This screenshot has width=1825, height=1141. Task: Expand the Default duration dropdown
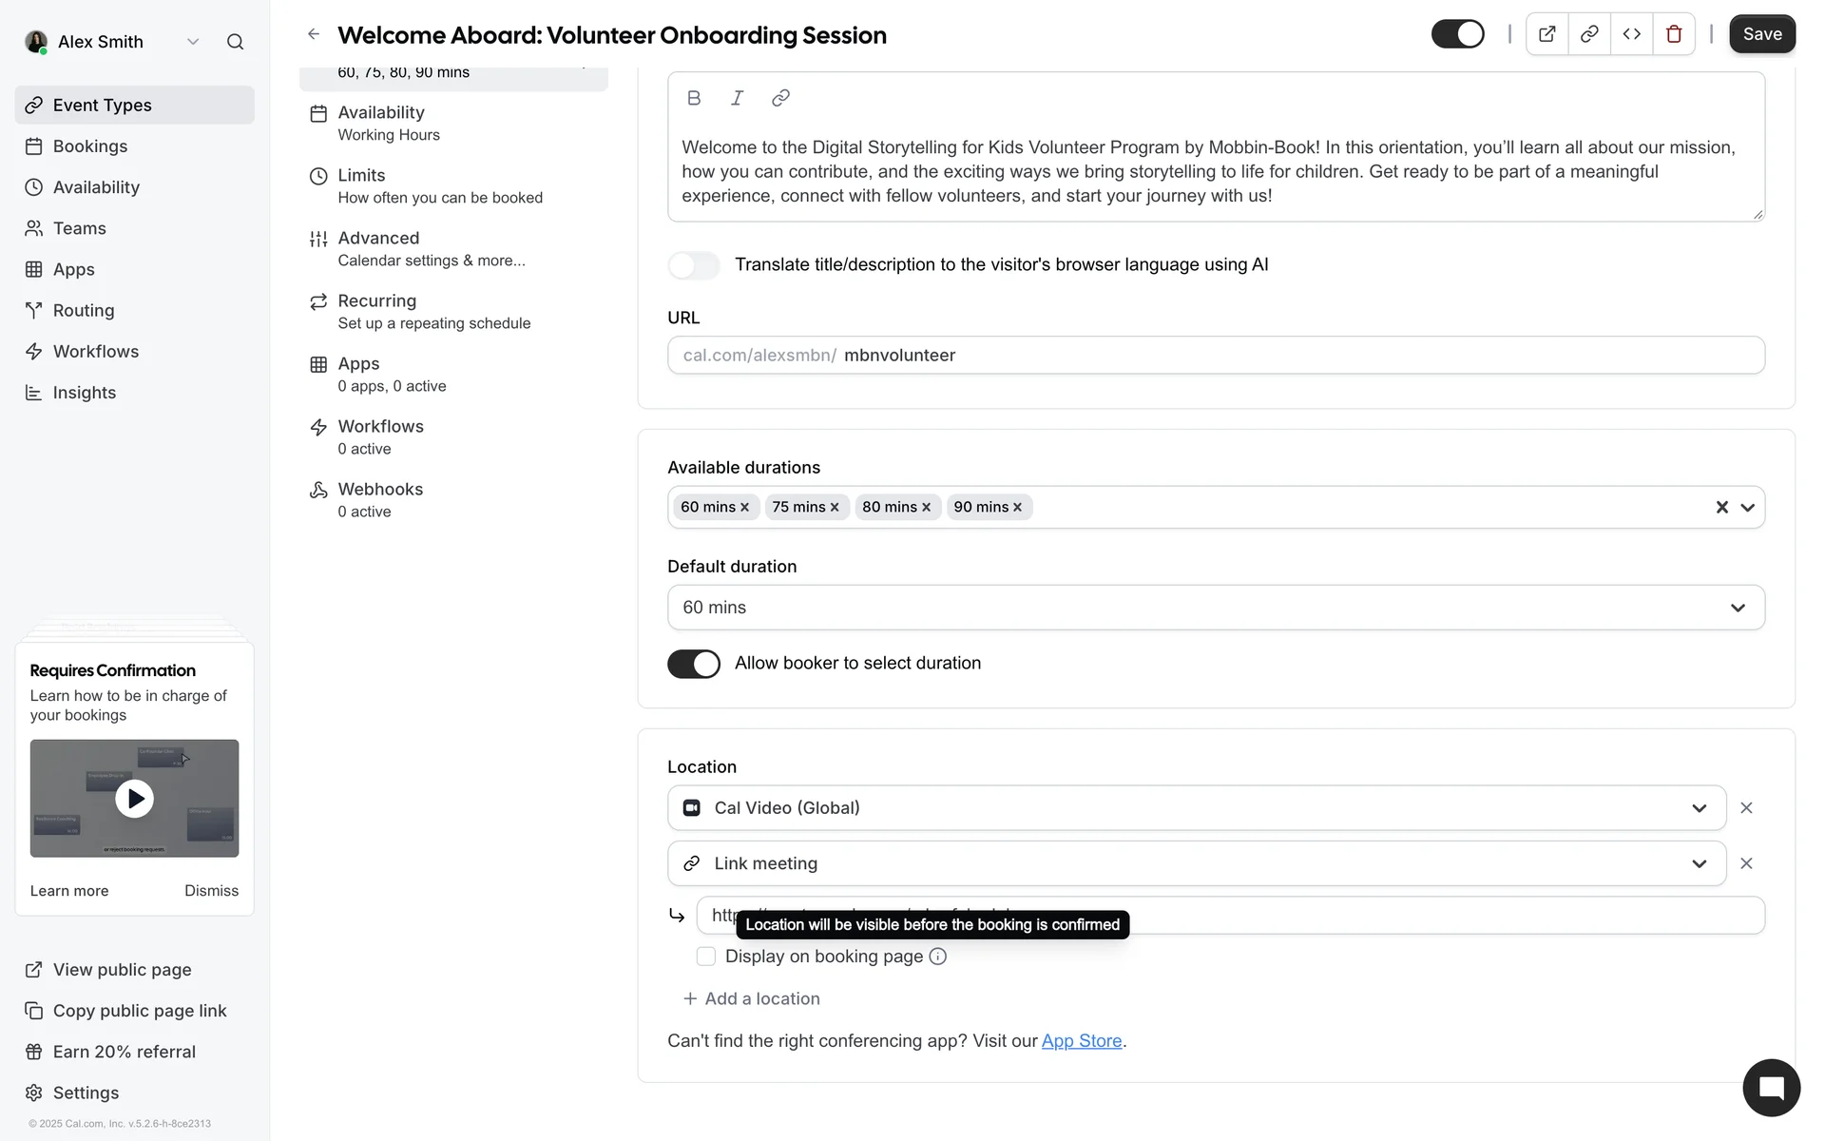pos(1215,608)
